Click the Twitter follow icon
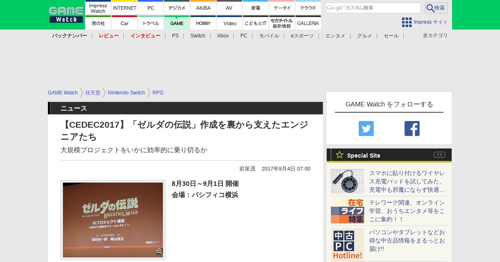500x262 pixels. [x=366, y=129]
